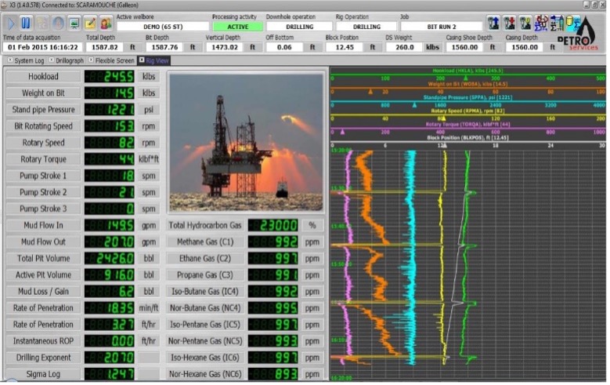Open the monitor display icon in toolbar

tap(74, 23)
